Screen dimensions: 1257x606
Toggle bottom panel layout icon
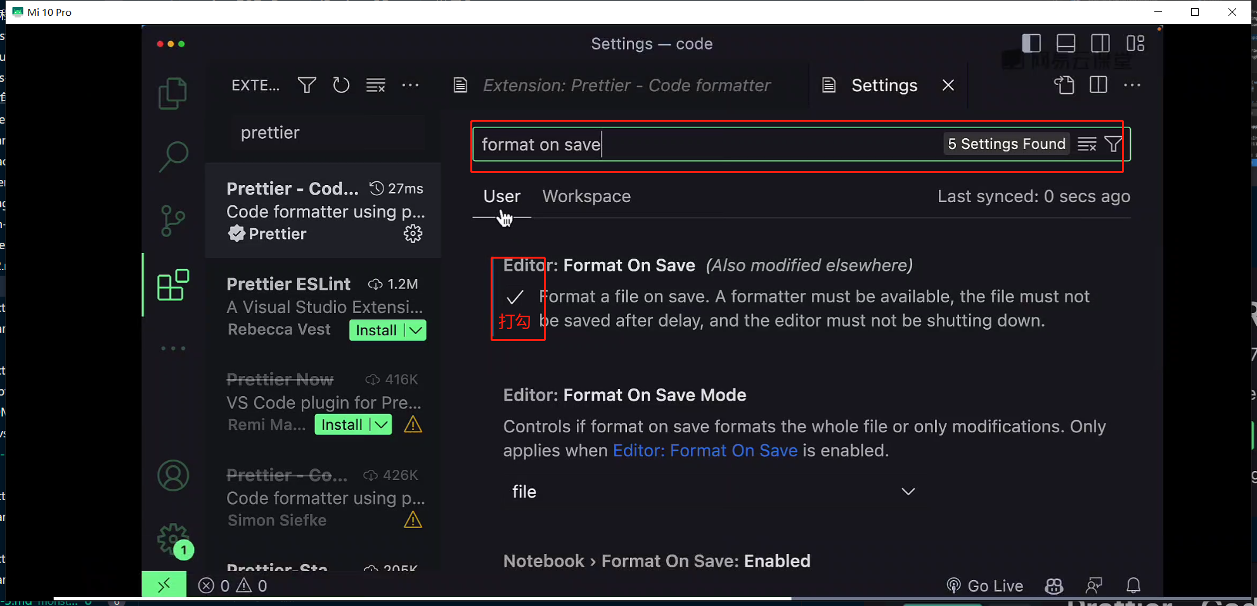tap(1066, 43)
